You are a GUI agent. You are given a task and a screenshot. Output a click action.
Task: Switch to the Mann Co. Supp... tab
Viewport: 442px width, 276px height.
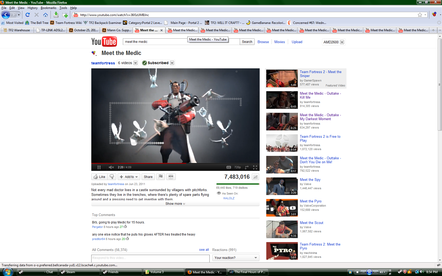[116, 30]
